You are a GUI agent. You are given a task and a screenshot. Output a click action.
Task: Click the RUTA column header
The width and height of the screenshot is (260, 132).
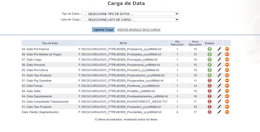(x=123, y=43)
